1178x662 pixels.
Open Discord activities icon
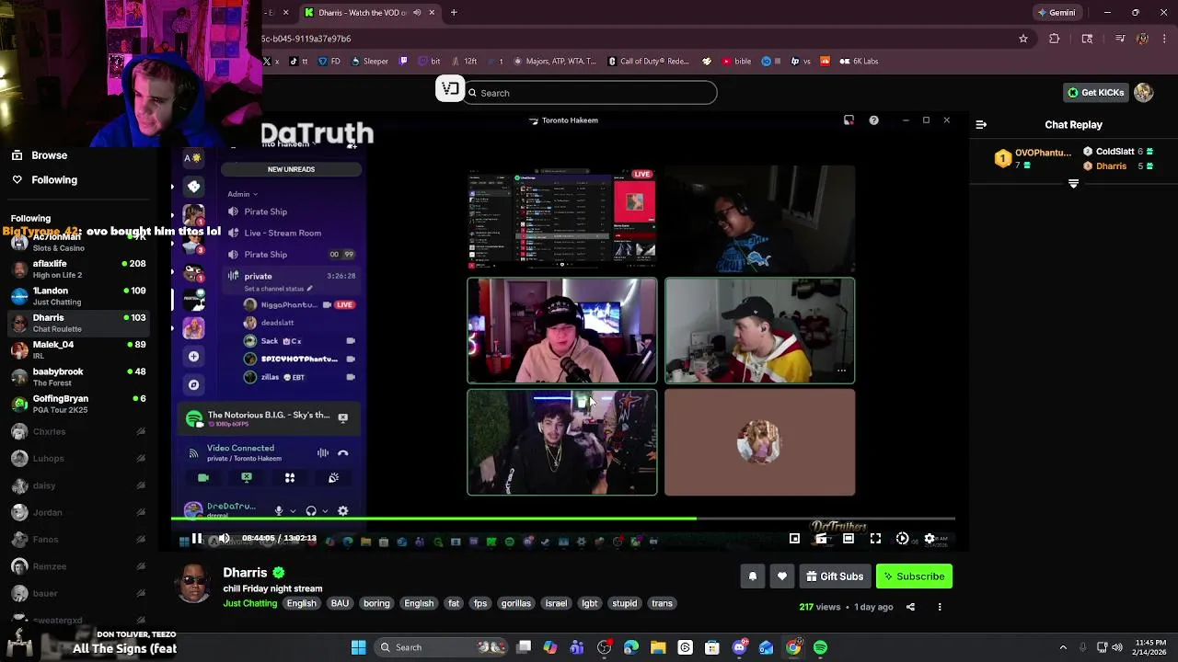tap(290, 478)
